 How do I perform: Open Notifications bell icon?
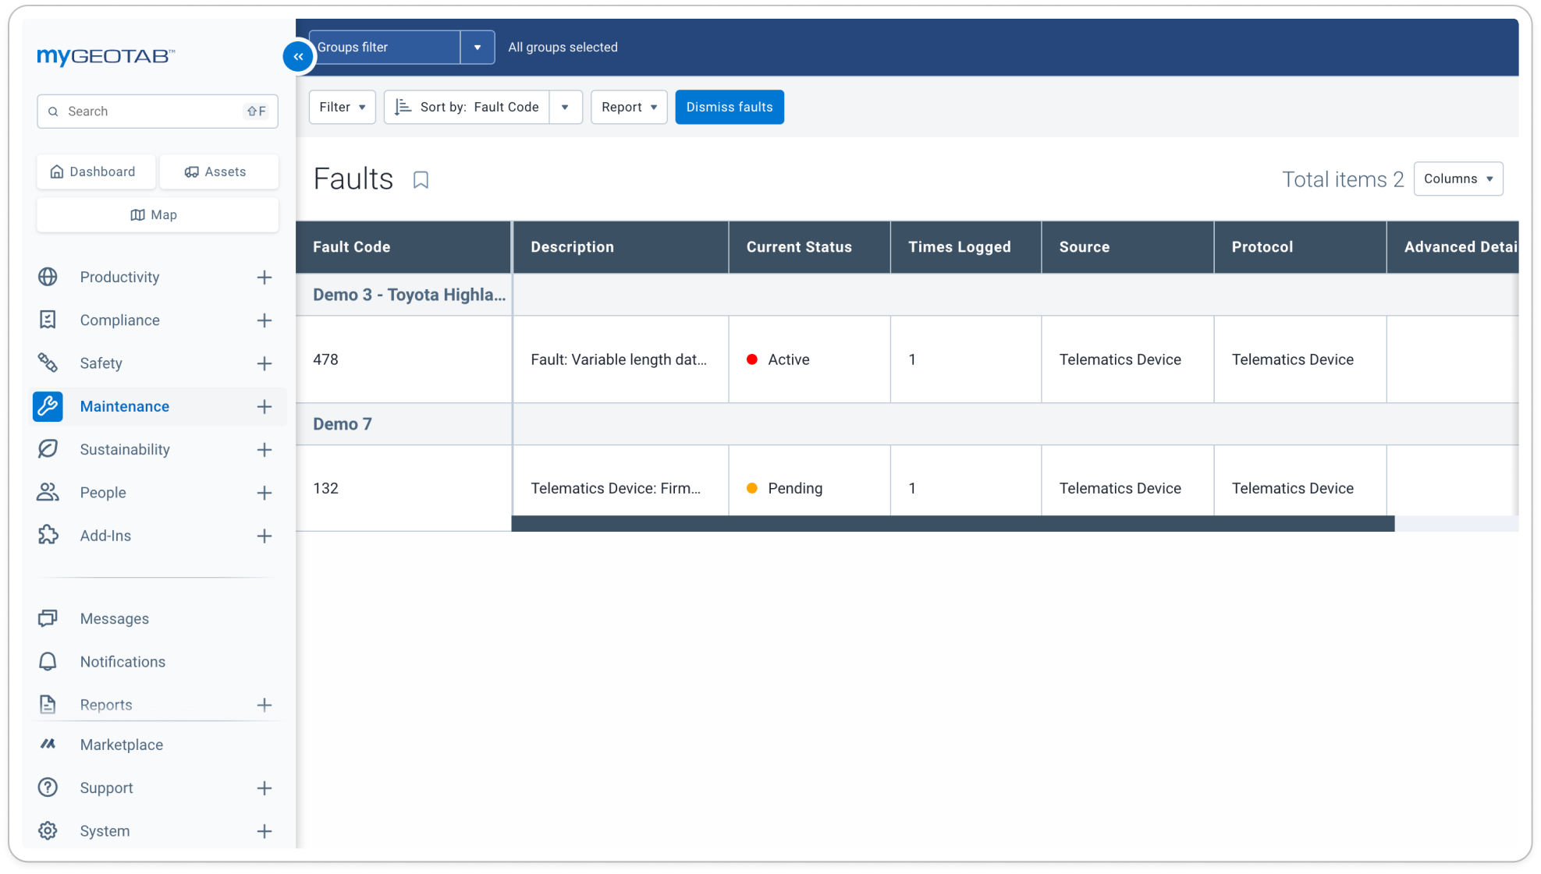(x=48, y=661)
